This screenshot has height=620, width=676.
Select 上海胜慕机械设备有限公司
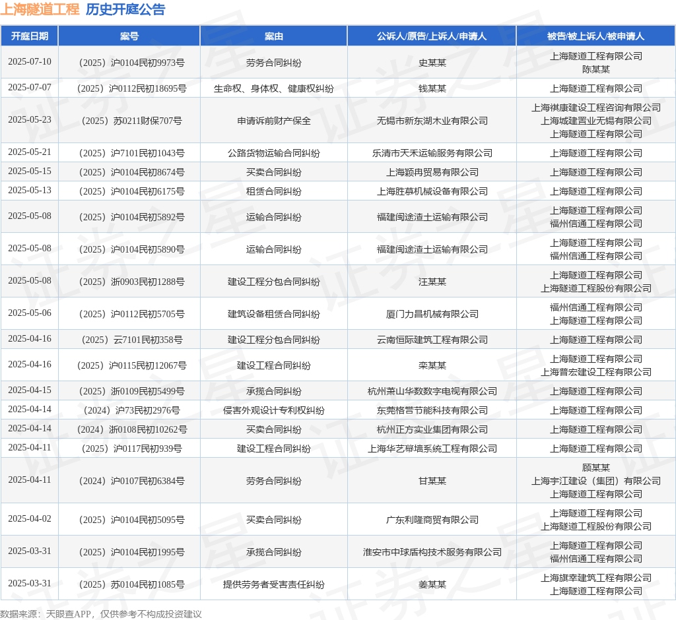click(x=432, y=191)
